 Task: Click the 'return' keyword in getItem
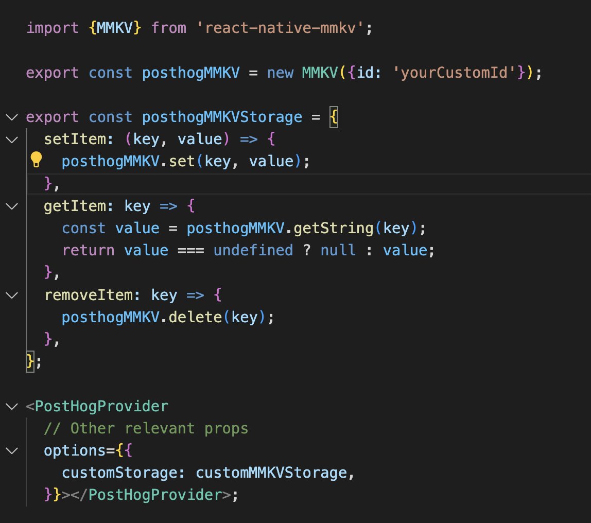(x=89, y=250)
